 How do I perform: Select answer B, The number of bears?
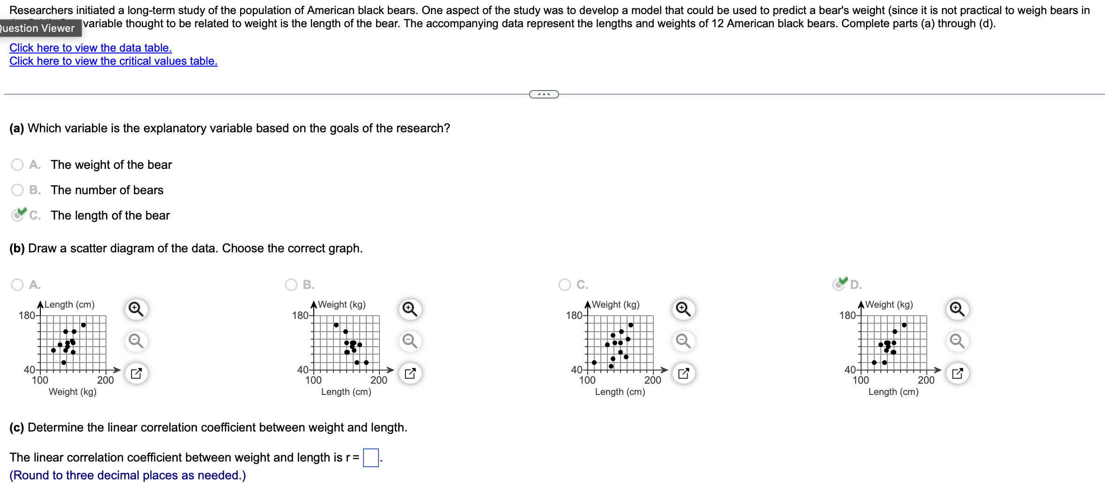tap(17, 189)
